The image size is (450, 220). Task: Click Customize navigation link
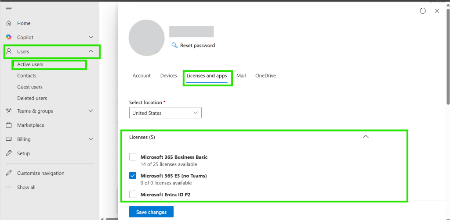pyautogui.click(x=41, y=173)
